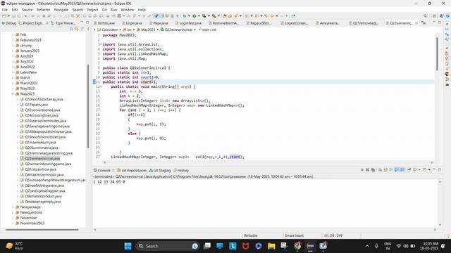Screen dimensions: 451x253
Task: Open the Window menu
Action: coord(127,10)
